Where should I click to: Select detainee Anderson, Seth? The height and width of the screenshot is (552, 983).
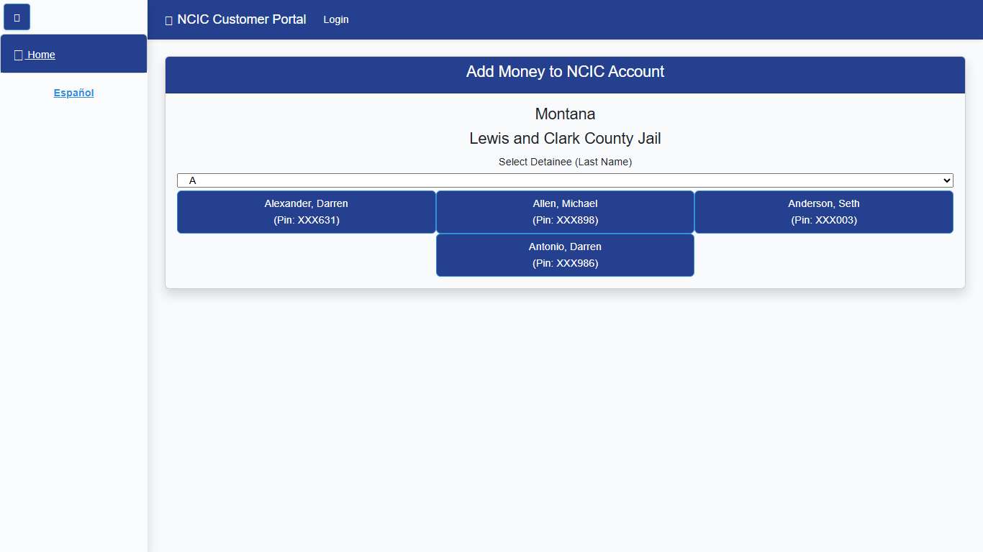(x=823, y=211)
